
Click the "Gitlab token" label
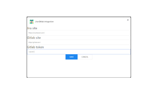[x=35, y=47]
